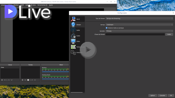Click the Cenas panel header

[10, 65]
